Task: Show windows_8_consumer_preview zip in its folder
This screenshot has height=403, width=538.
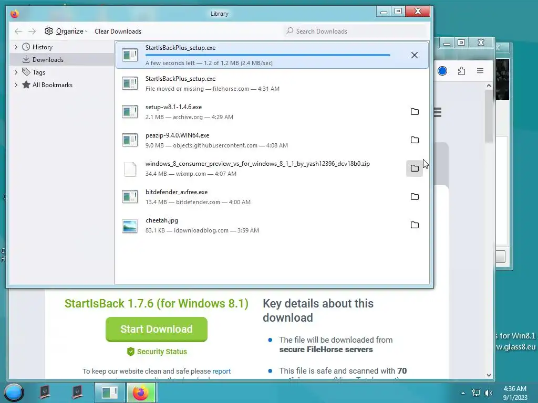Action: [415, 168]
